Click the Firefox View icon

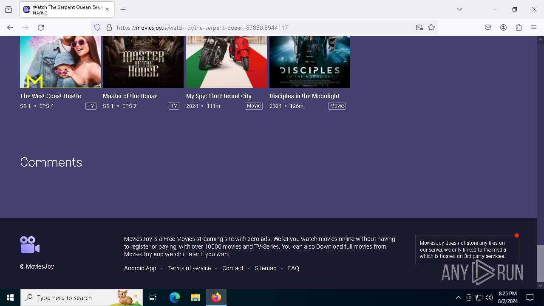pyautogui.click(x=8, y=9)
